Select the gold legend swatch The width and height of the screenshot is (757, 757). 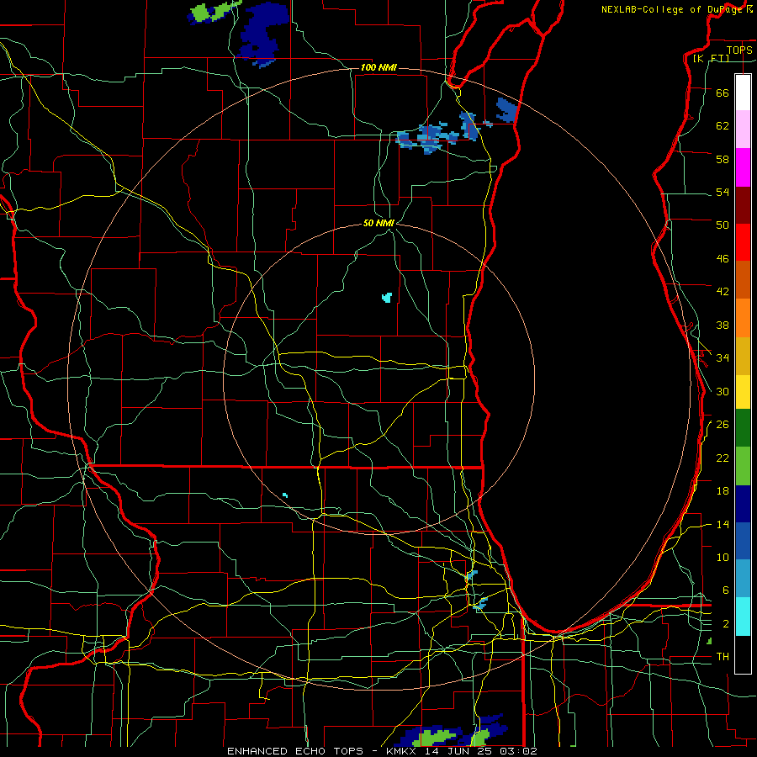click(743, 356)
